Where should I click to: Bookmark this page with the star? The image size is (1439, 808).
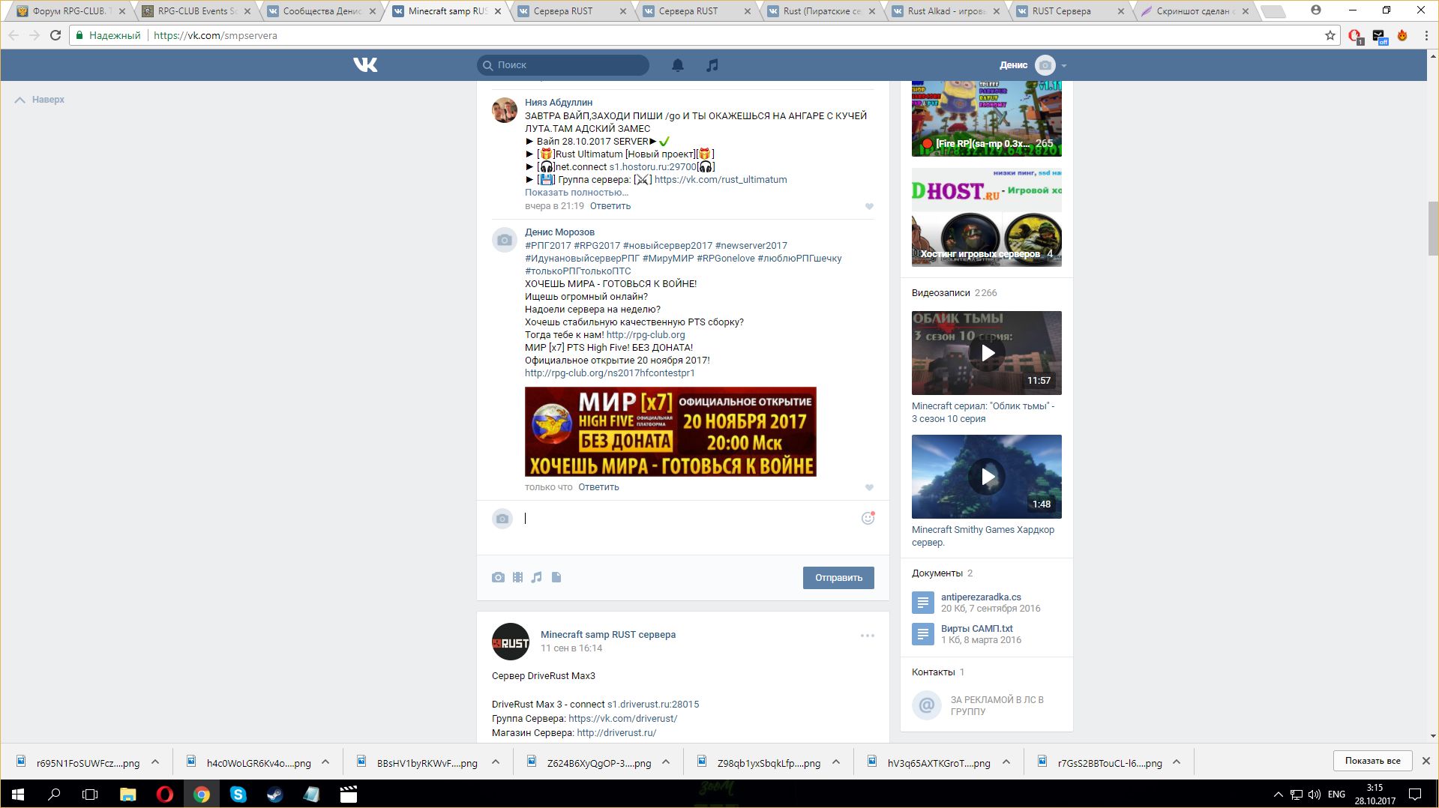pos(1330,35)
